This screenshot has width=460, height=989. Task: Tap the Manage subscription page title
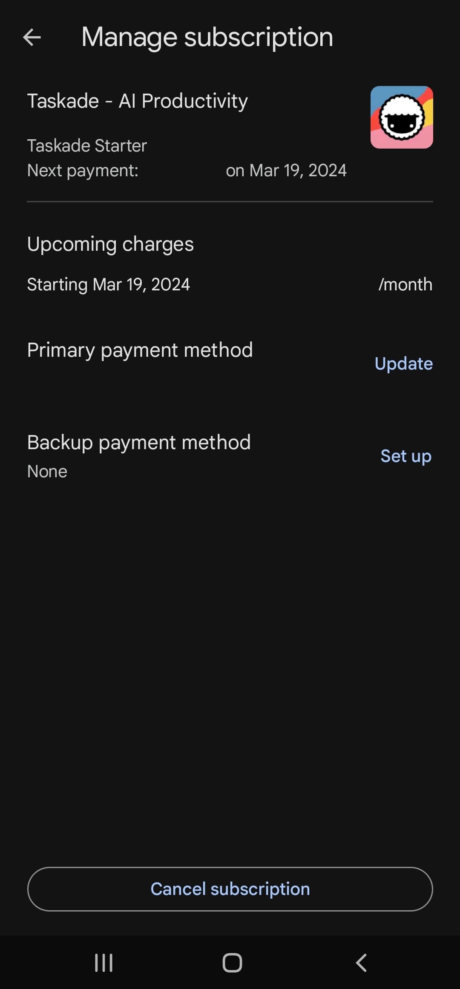pyautogui.click(x=207, y=37)
